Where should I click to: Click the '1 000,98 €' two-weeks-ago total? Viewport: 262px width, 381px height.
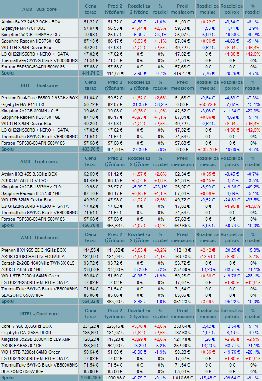[115, 378]
